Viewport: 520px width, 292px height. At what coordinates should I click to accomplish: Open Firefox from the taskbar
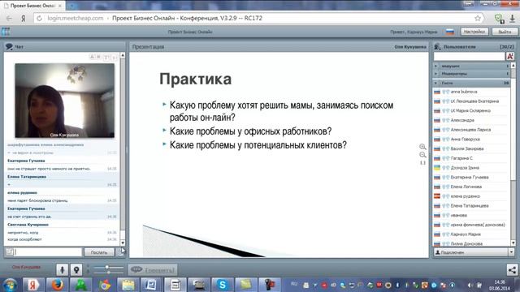(x=57, y=285)
